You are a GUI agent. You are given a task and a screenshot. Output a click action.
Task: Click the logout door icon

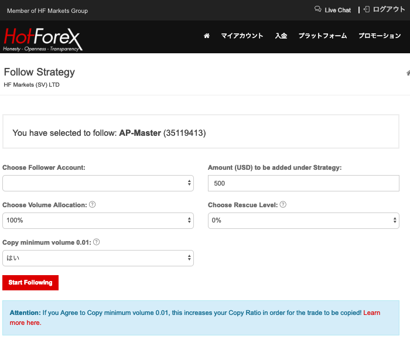click(367, 9)
